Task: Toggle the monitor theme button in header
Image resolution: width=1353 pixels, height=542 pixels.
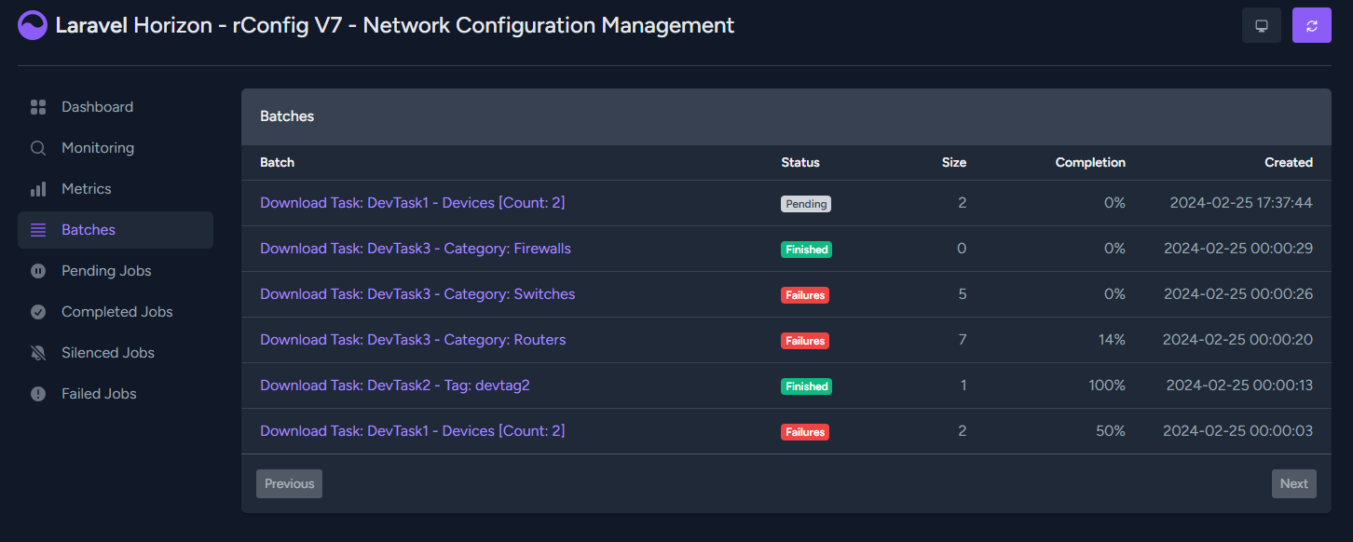Action: 1262,25
